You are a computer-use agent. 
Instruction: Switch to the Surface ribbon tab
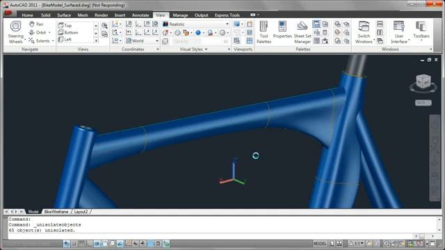(x=64, y=15)
